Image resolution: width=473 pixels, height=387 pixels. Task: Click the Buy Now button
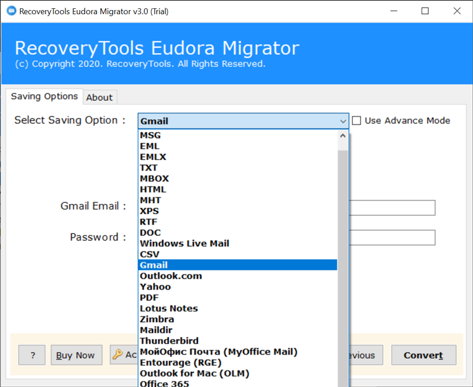pyautogui.click(x=77, y=355)
